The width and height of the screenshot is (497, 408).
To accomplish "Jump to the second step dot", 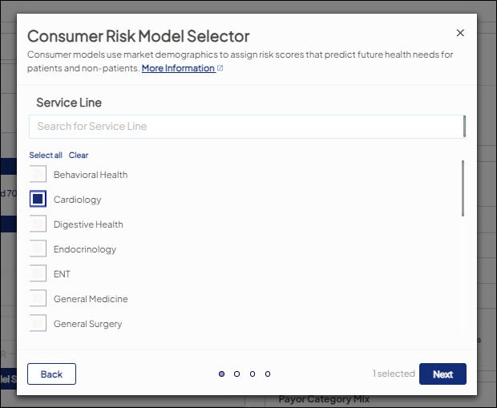I will coord(237,374).
